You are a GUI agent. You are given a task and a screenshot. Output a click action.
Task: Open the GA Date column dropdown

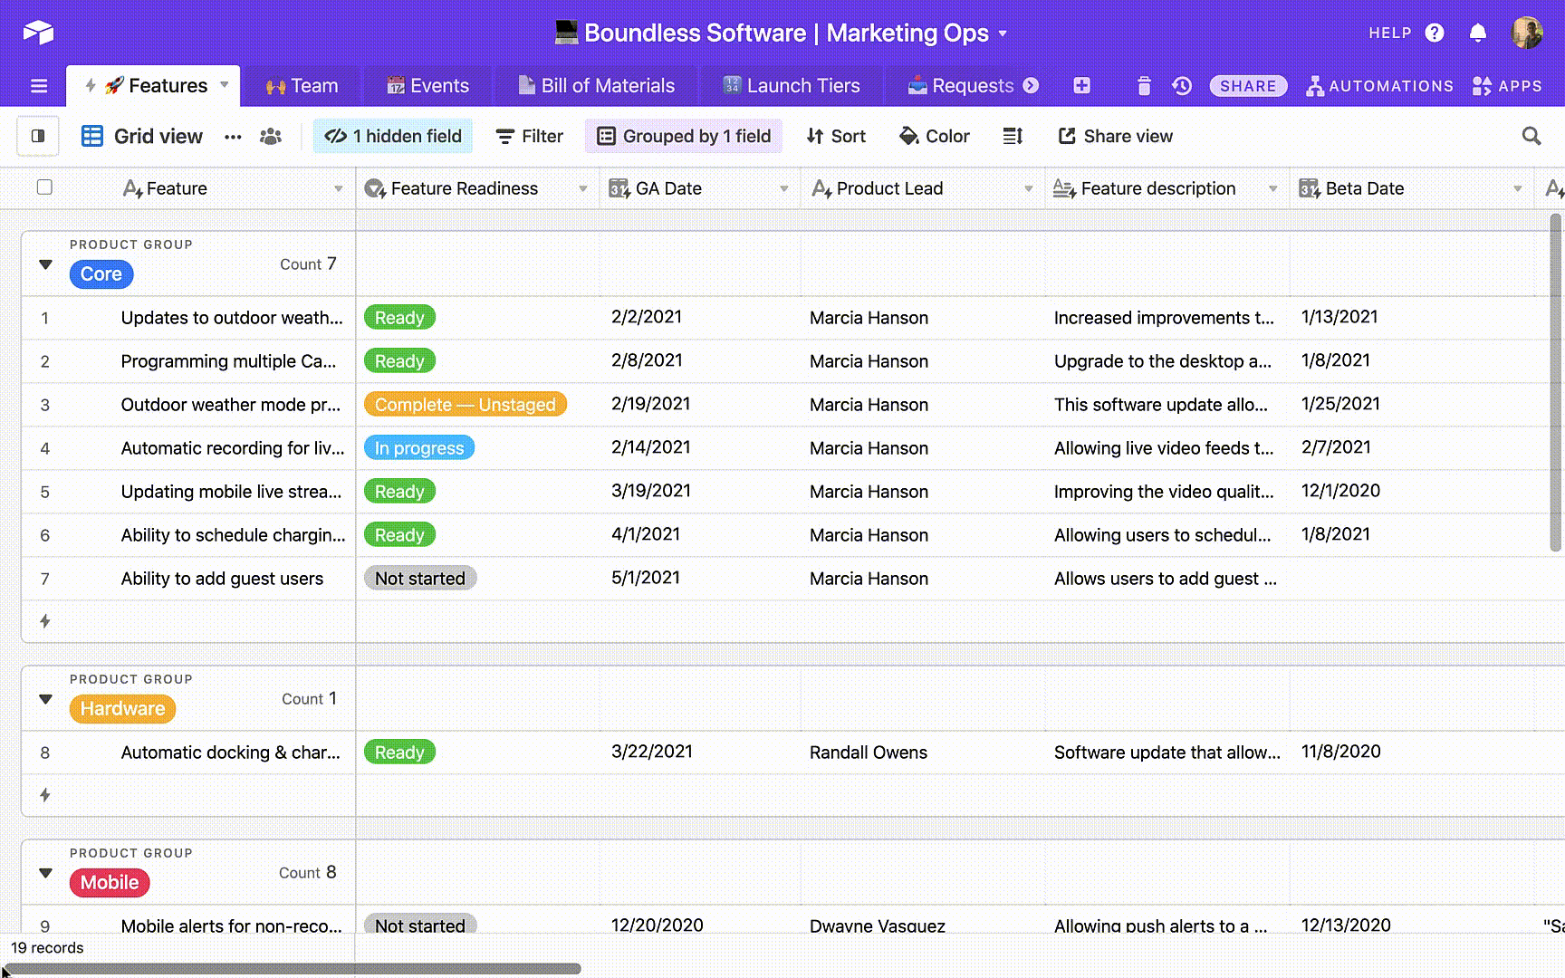(x=783, y=188)
